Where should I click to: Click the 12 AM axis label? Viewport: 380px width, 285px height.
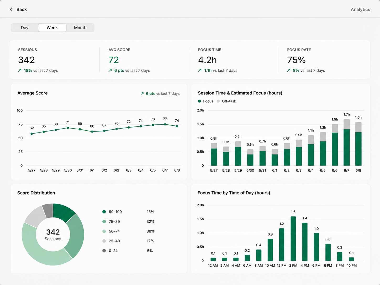(213, 266)
